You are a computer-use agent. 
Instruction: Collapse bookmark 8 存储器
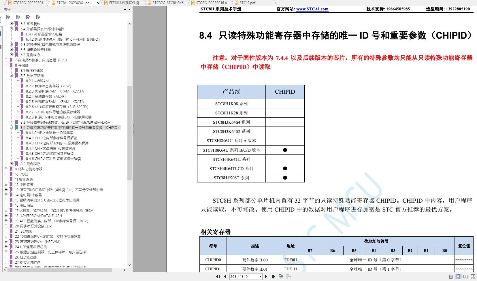point(6,65)
